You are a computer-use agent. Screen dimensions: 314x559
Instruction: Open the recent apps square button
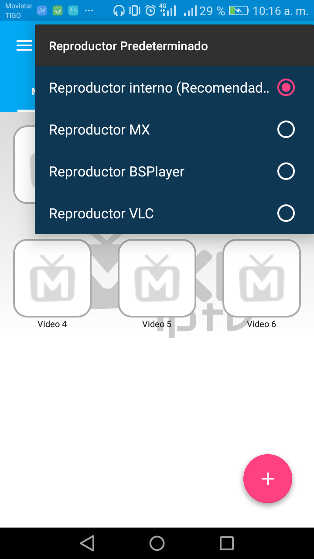227,543
